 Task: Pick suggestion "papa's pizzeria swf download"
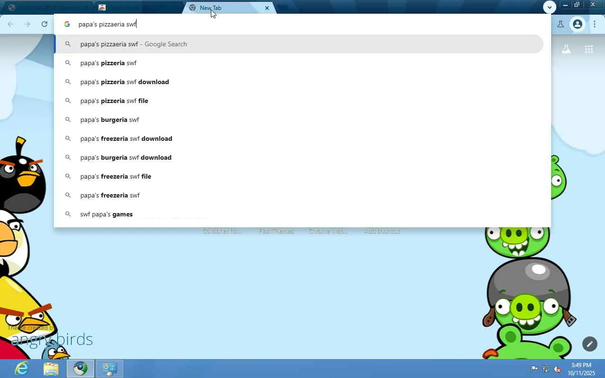299,82
